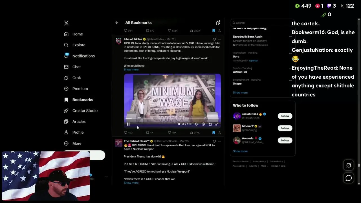
Task: Open Grok icon on Libs of TikTok post
Action: 214,39
